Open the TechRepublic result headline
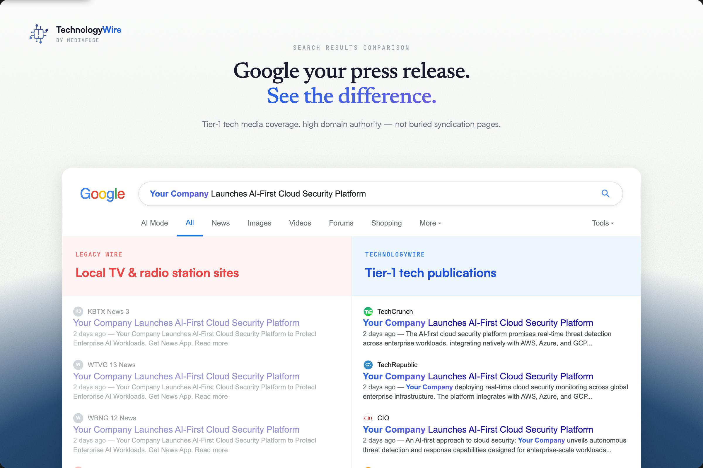Screen dimensions: 703x468 478,376
